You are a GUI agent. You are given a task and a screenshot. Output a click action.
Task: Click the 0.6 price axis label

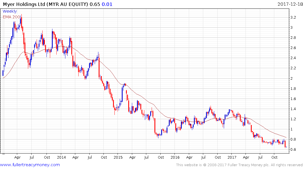293,150
